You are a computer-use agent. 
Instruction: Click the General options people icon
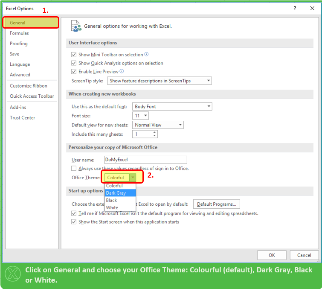coord(76,26)
